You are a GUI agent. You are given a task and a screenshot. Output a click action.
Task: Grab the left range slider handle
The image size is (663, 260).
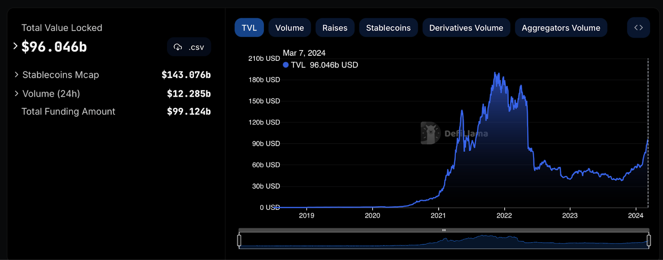coord(239,240)
